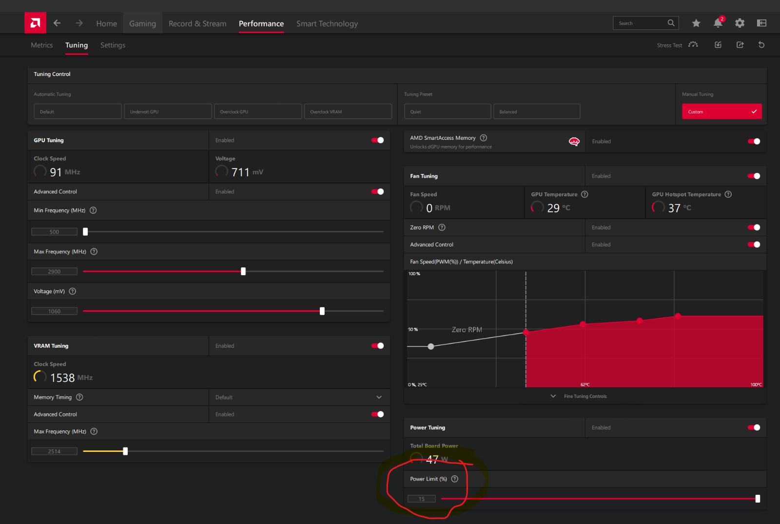780x524 pixels.
Task: Show help for Min Frequency (MHz)
Action: [x=93, y=210]
